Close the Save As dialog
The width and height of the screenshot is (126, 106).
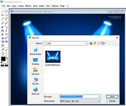point(117,38)
